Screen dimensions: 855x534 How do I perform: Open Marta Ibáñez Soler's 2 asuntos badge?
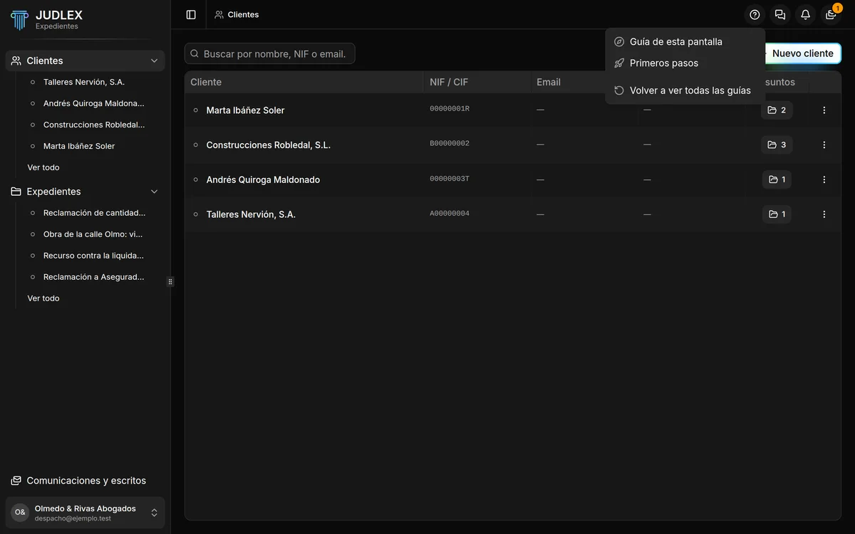(x=777, y=110)
